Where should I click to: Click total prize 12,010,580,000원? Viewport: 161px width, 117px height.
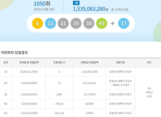click(29, 113)
